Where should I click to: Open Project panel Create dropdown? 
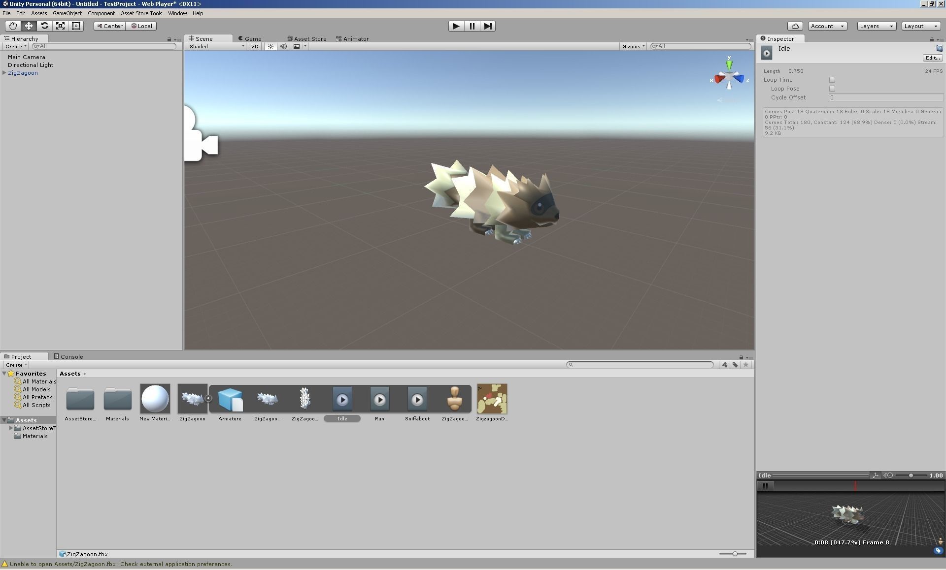tap(16, 365)
